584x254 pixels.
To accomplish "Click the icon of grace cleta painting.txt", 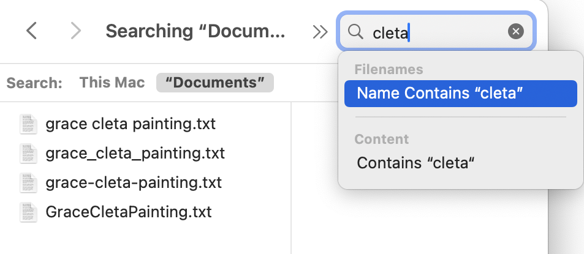I will point(29,124).
